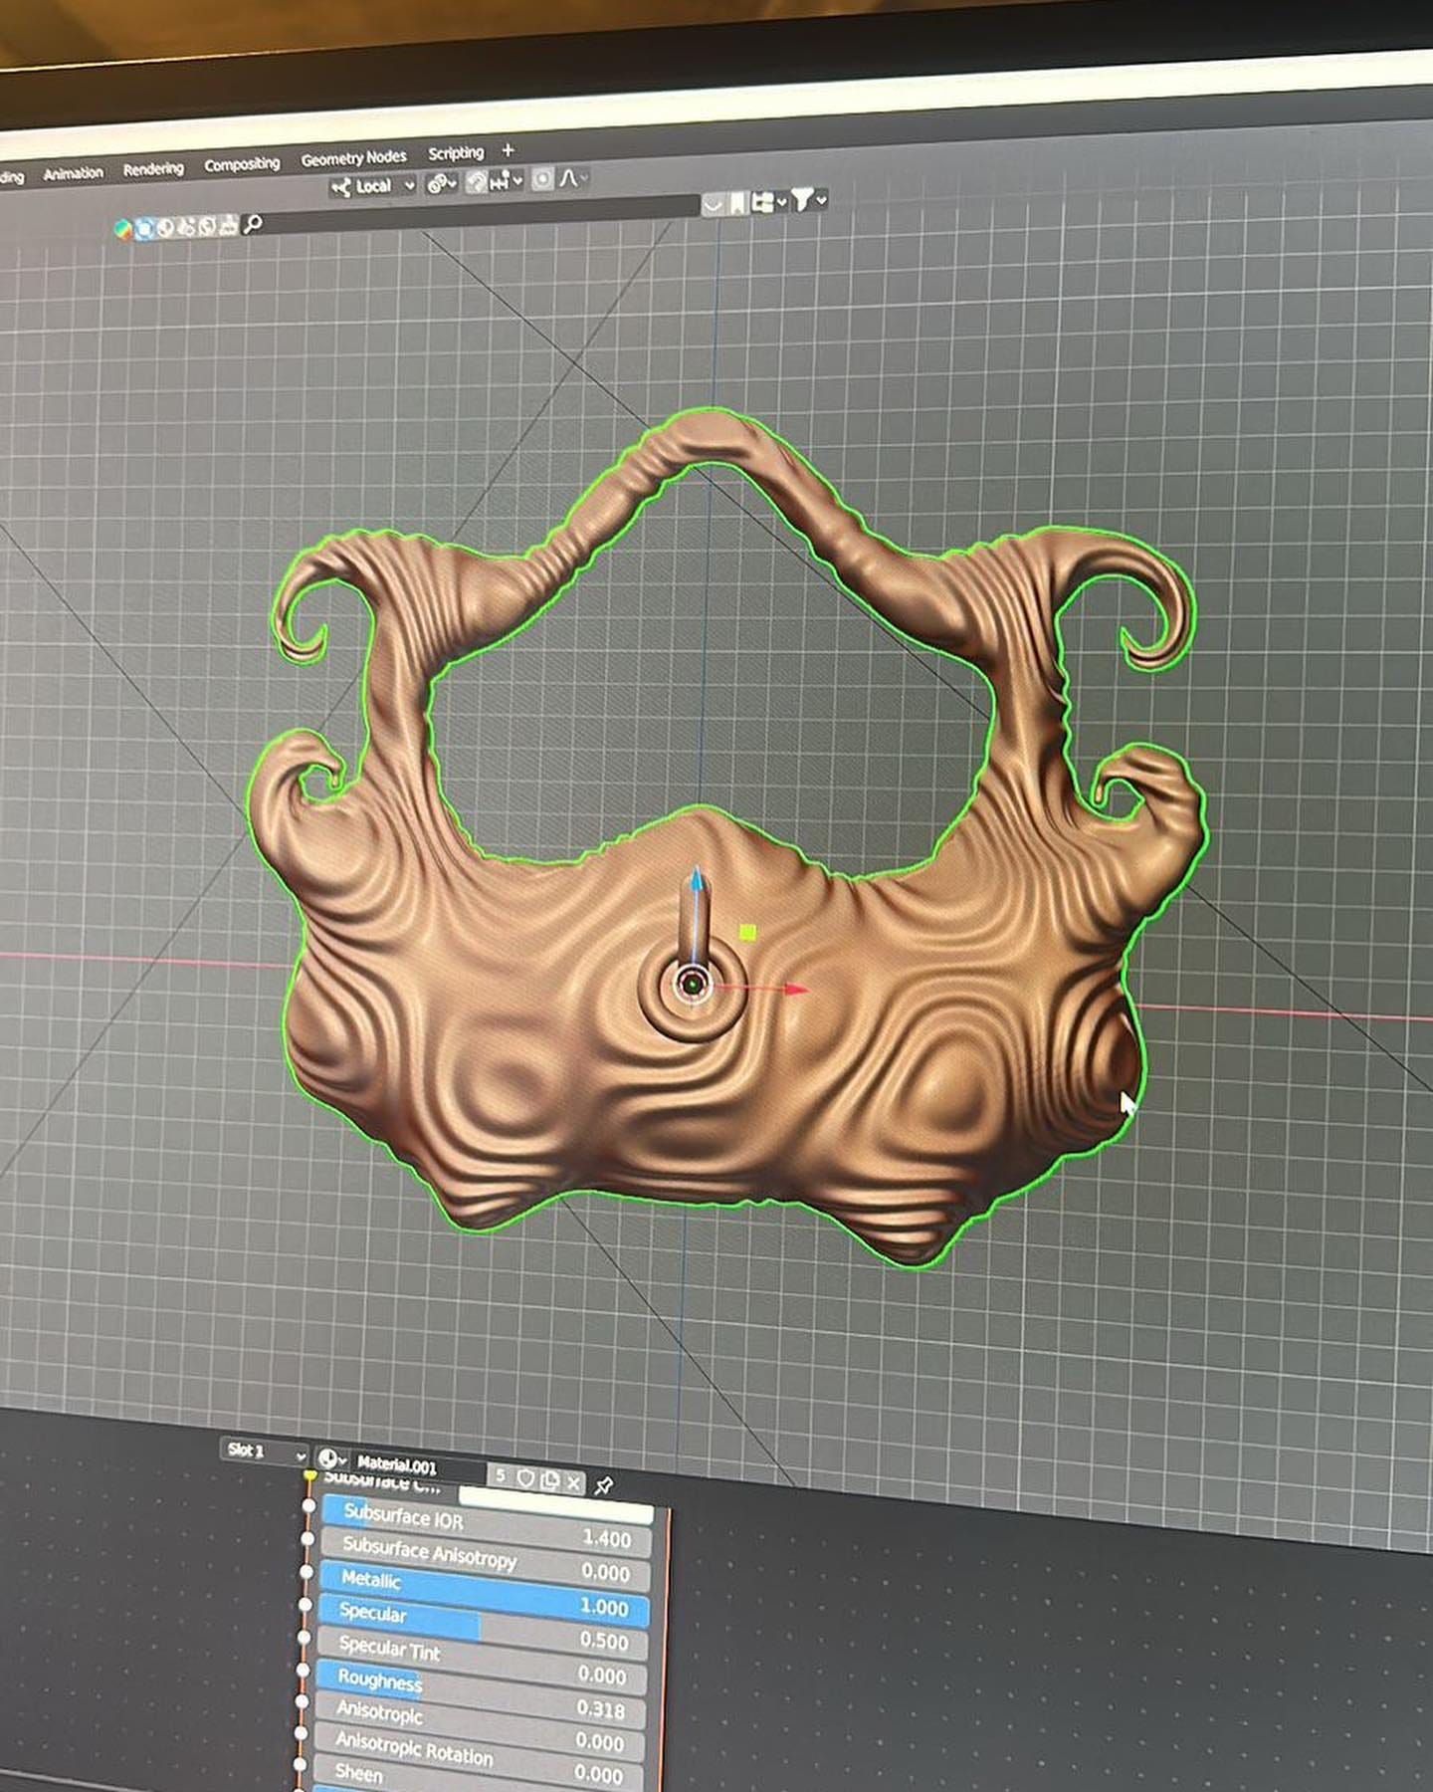
Task: Open the Scripting workspace tab
Action: (x=456, y=153)
